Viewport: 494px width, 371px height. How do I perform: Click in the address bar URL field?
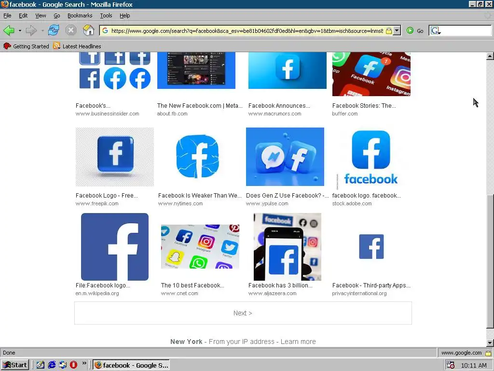point(247,30)
